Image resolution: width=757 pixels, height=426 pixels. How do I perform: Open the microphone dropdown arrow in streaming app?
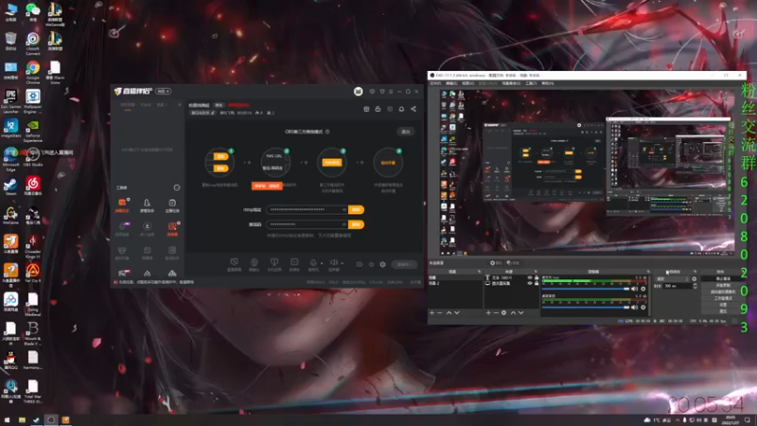[322, 263]
